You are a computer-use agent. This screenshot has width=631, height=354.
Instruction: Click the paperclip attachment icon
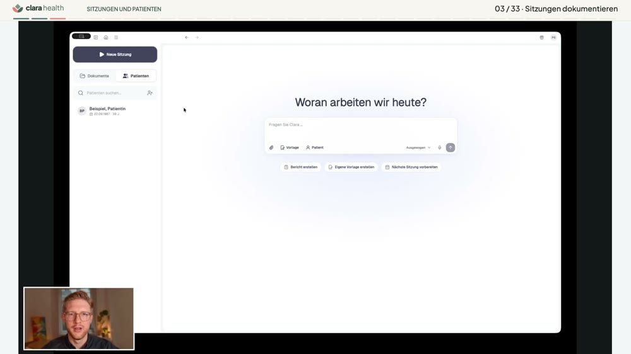271,147
